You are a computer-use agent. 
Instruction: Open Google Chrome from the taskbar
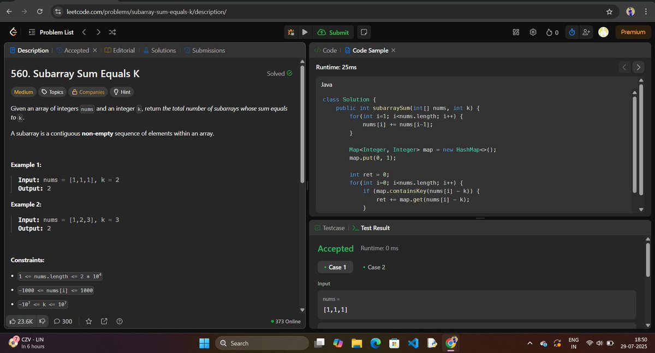450,343
